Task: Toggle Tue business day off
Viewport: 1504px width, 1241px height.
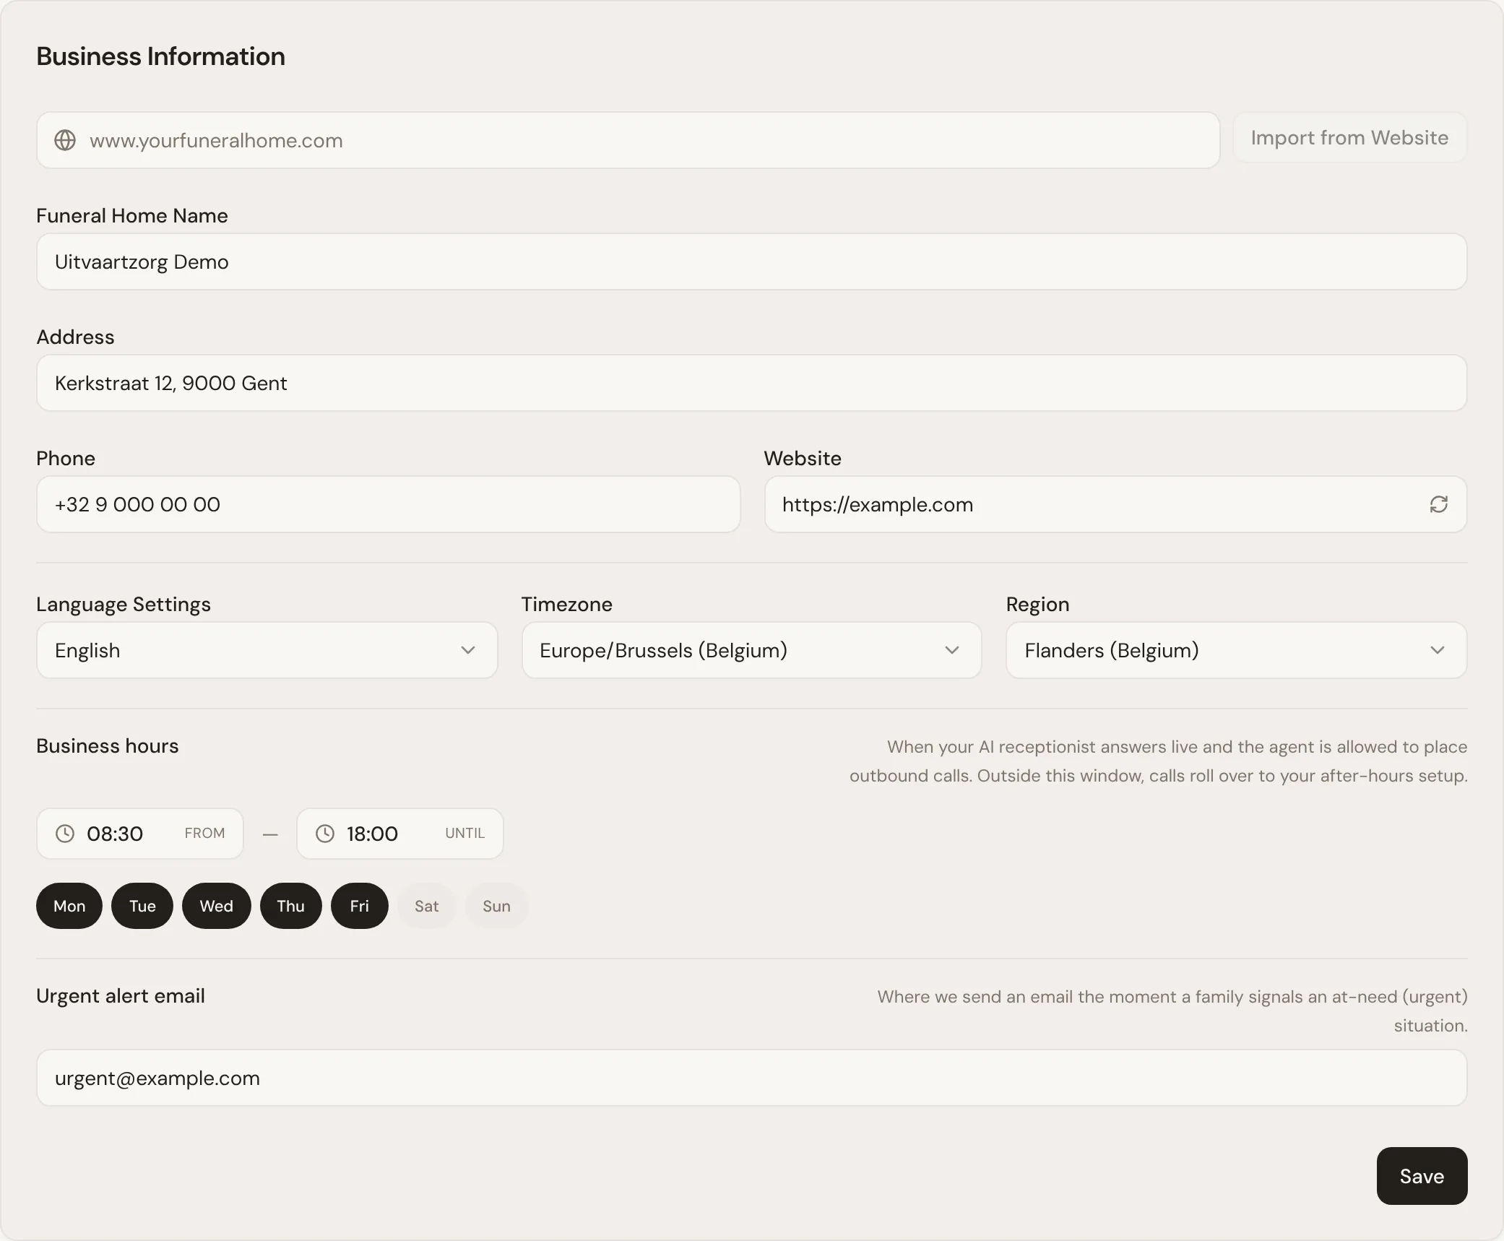Action: [142, 906]
